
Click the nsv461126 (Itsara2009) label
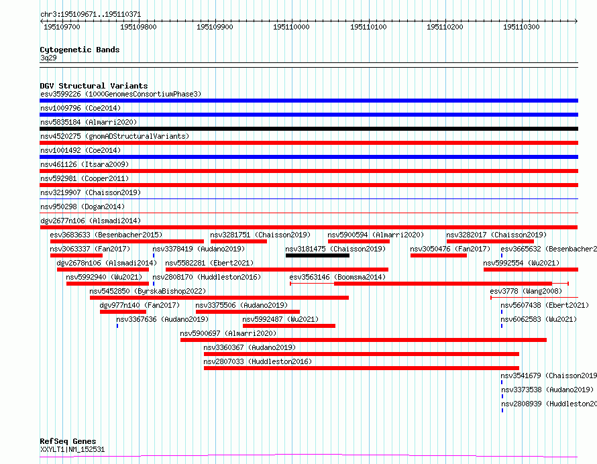pos(85,164)
